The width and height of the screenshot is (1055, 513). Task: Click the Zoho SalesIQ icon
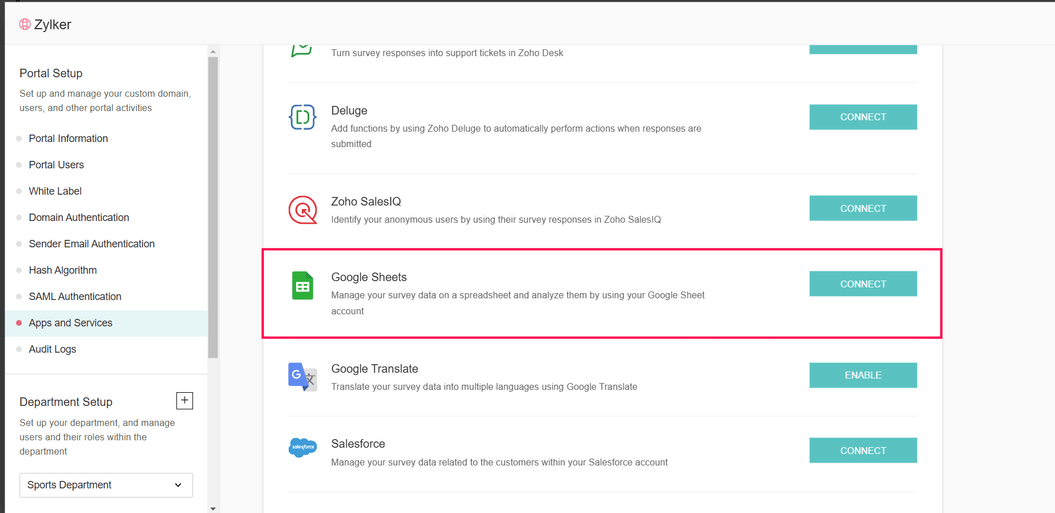(302, 210)
